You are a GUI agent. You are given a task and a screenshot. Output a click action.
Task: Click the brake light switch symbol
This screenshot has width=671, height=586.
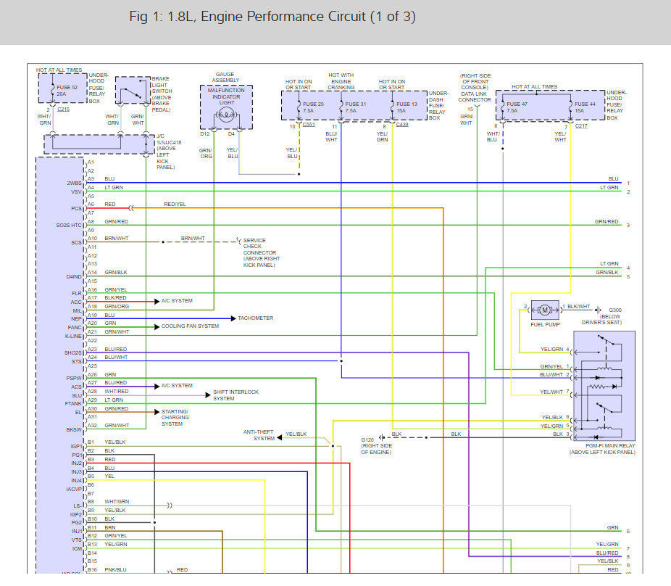click(x=130, y=92)
